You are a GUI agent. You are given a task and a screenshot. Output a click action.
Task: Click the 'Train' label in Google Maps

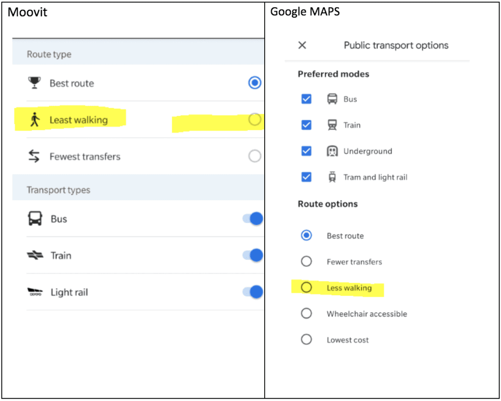pyautogui.click(x=352, y=125)
